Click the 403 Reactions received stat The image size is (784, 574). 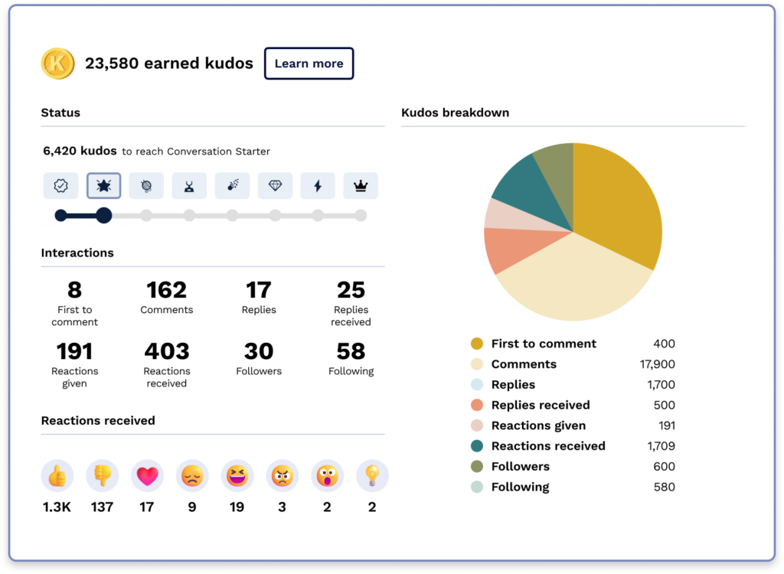click(x=167, y=352)
